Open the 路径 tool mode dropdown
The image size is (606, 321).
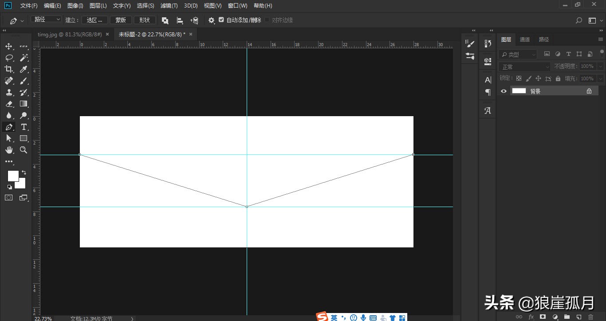47,20
